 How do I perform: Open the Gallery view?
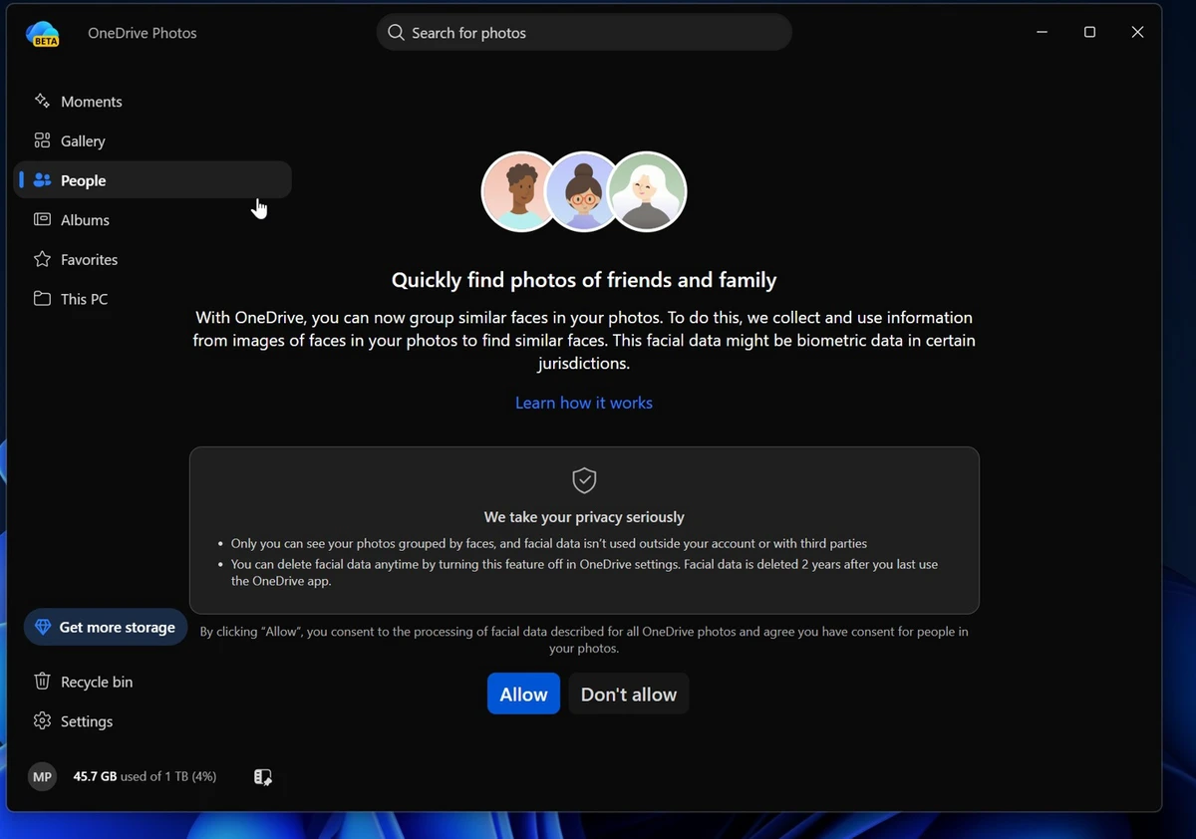pos(152,140)
